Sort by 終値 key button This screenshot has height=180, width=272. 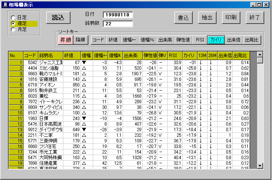(x=113, y=40)
